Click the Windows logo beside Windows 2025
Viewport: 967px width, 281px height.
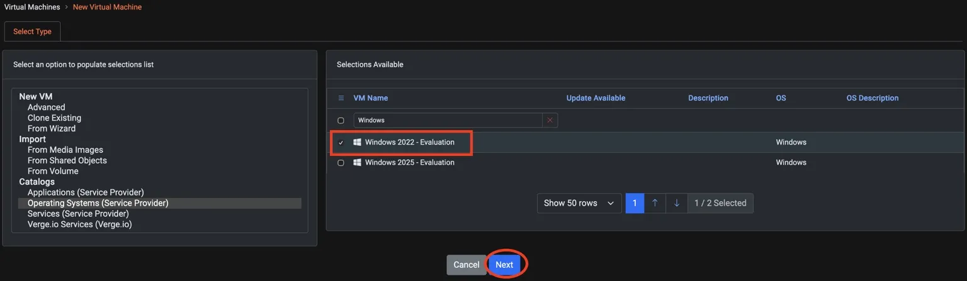(x=357, y=162)
